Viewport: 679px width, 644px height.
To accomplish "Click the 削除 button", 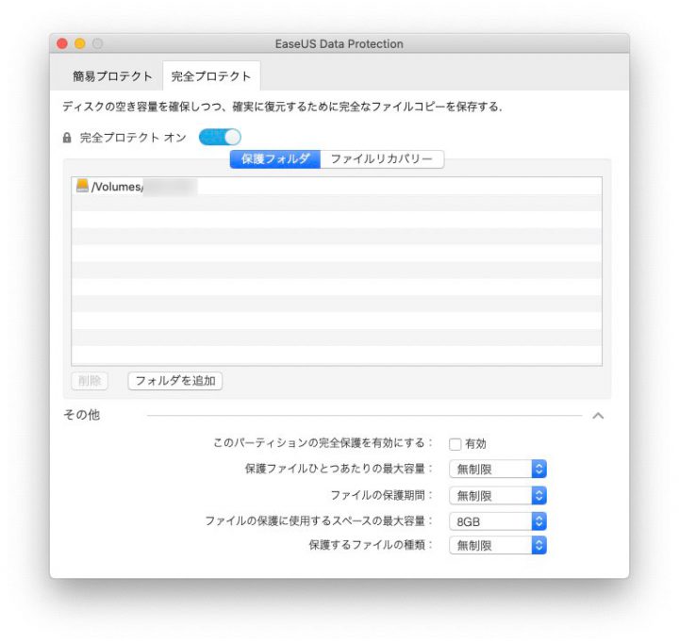I will point(90,381).
